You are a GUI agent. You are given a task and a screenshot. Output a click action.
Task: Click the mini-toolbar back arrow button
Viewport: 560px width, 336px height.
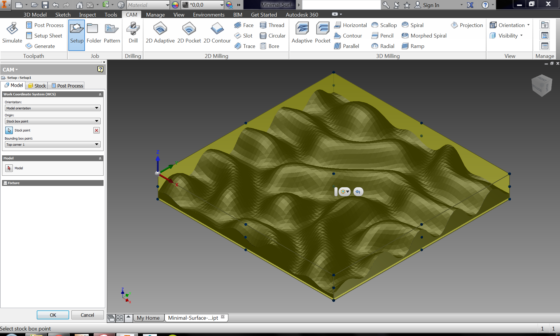tap(358, 192)
